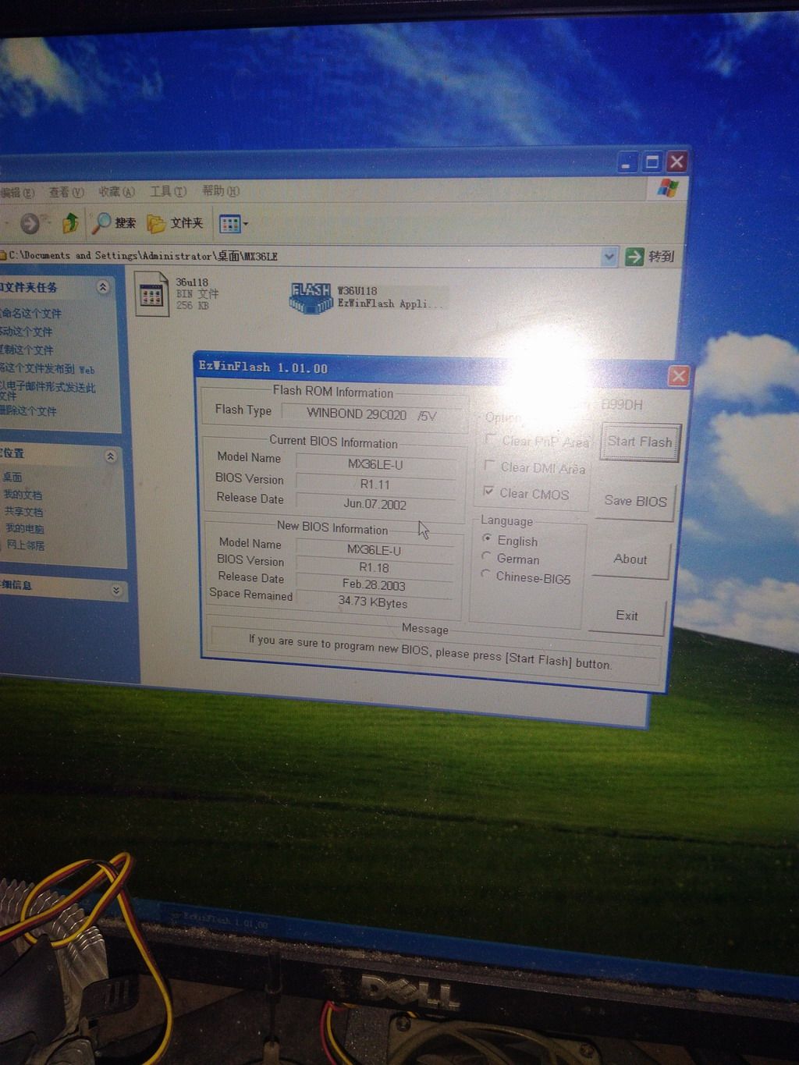Select the German language radio button
The image size is (799, 1065).
click(x=486, y=556)
